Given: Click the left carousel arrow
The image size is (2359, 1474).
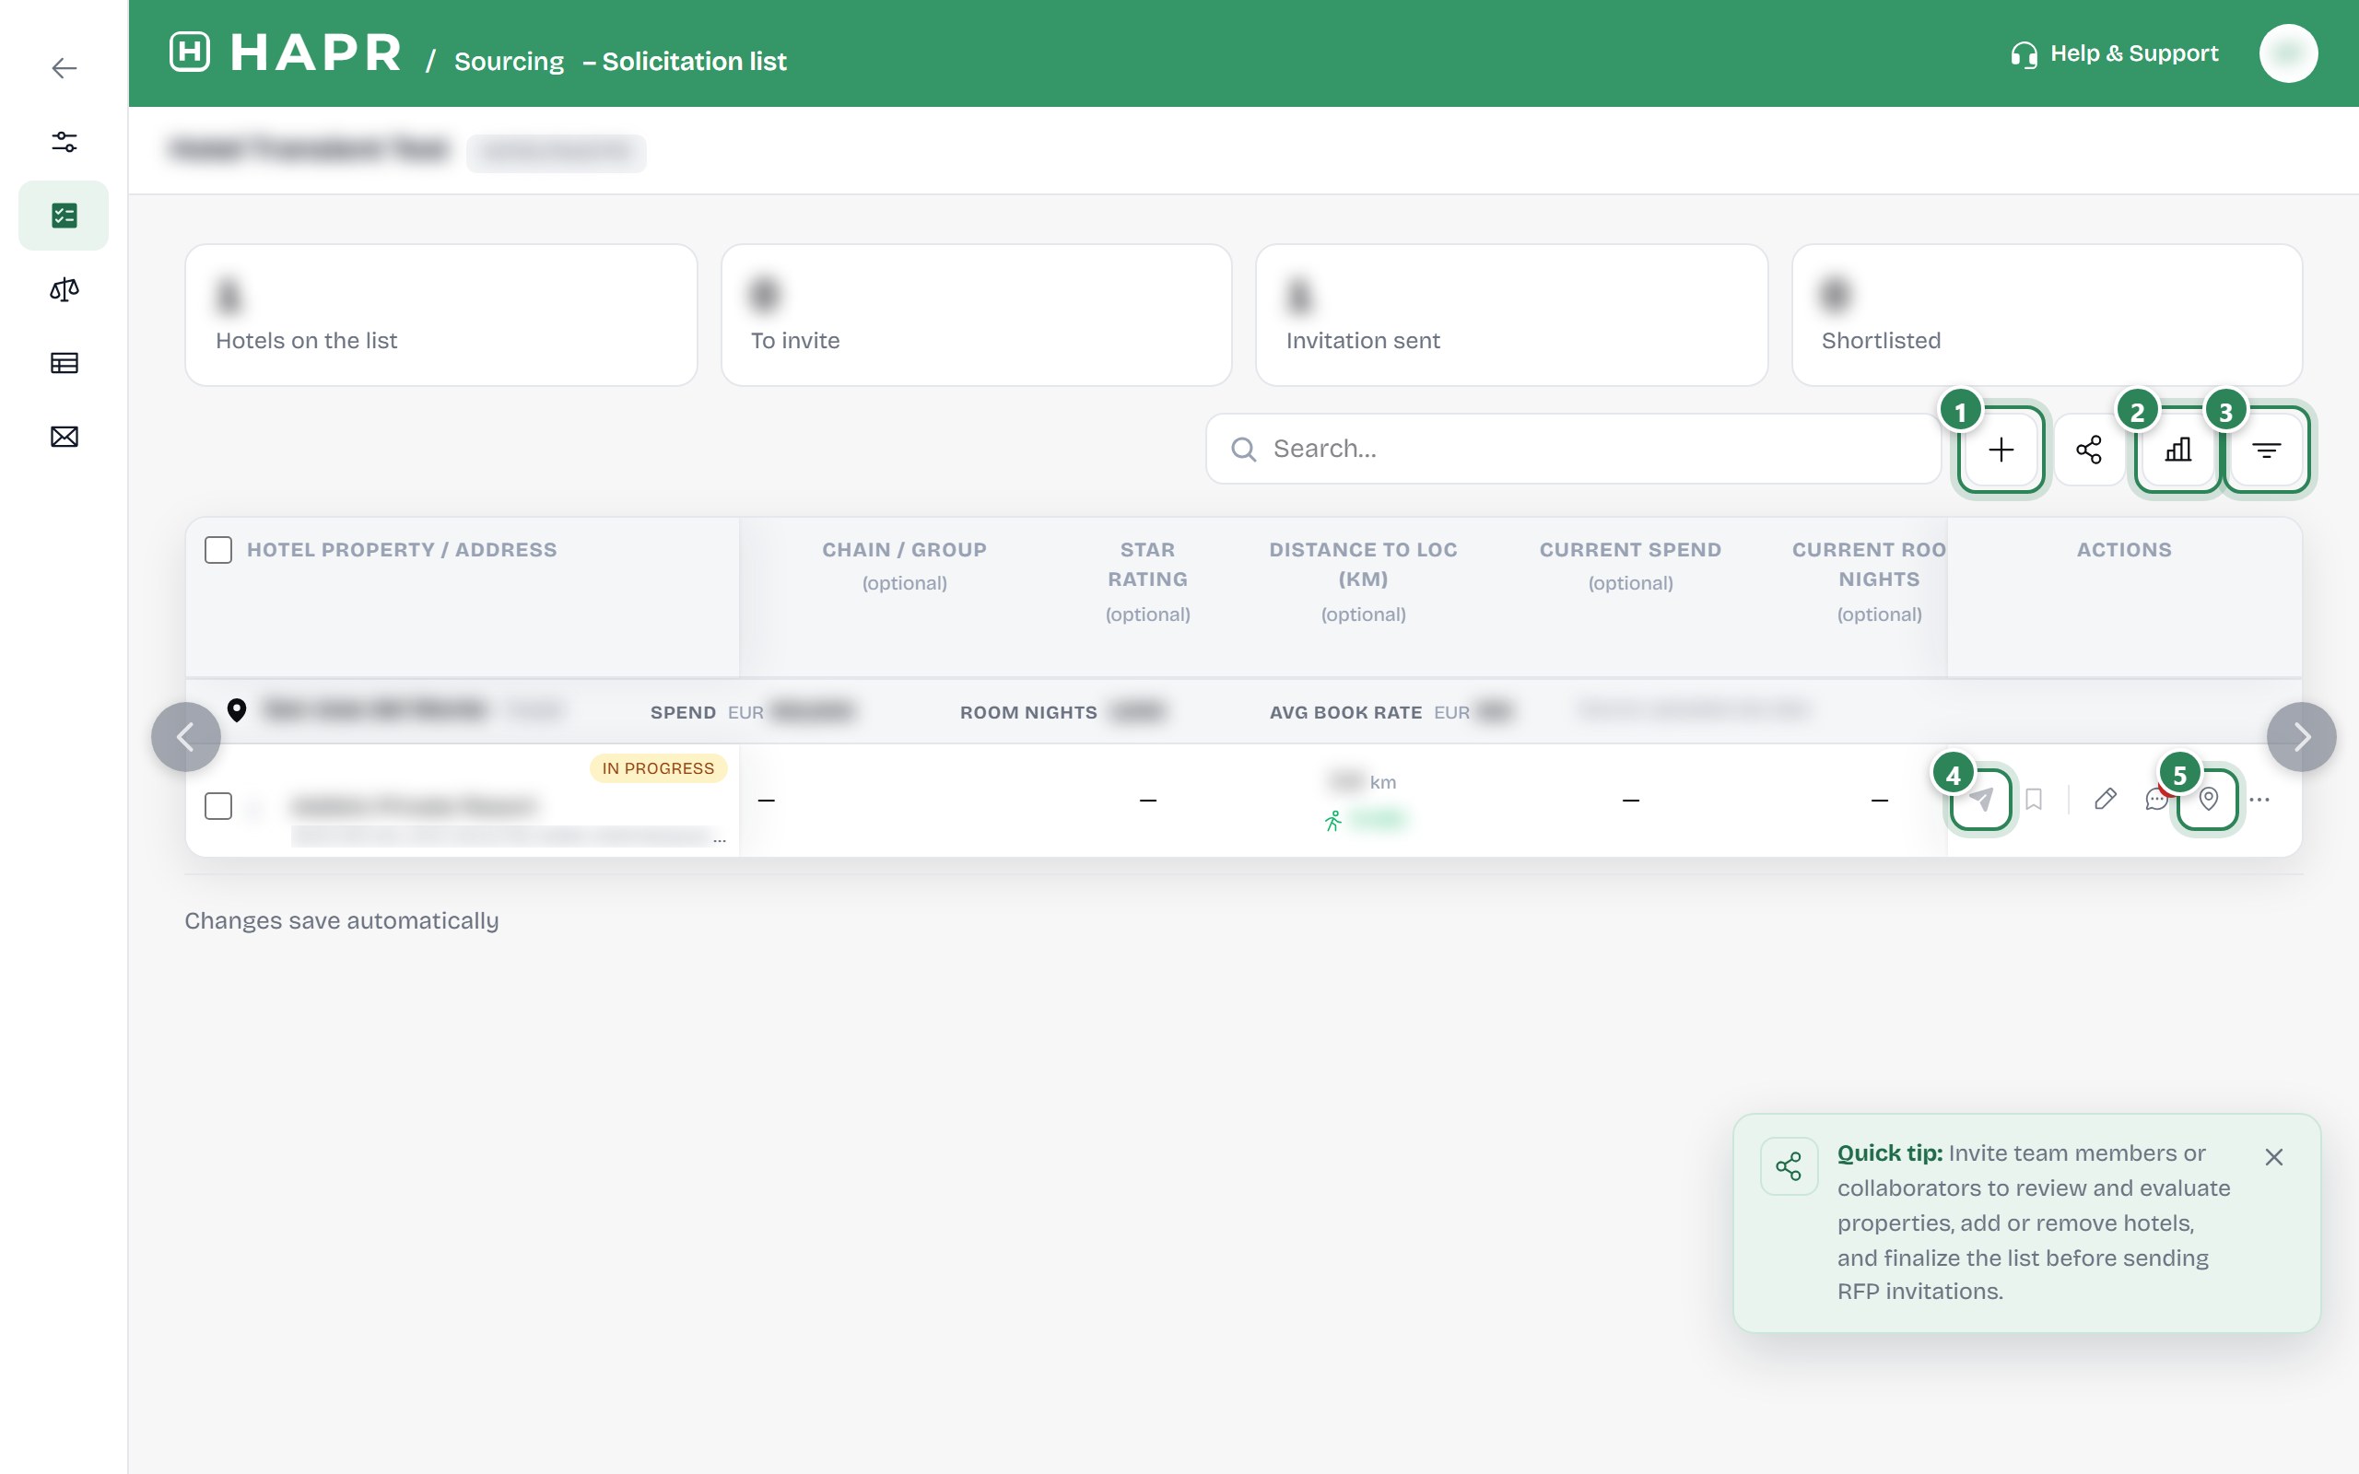Looking at the screenshot, I should [185, 737].
